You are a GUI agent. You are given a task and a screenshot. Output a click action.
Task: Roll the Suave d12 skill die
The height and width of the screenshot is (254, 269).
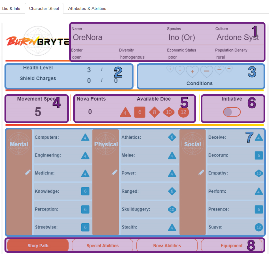259,227
